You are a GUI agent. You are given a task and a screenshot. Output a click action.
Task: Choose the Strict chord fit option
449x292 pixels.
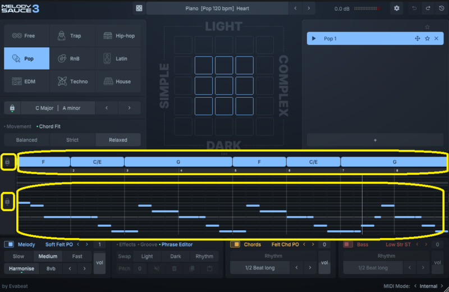coord(72,140)
